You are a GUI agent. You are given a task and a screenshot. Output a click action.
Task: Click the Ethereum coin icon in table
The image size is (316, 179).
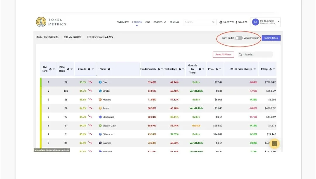tap(100, 134)
